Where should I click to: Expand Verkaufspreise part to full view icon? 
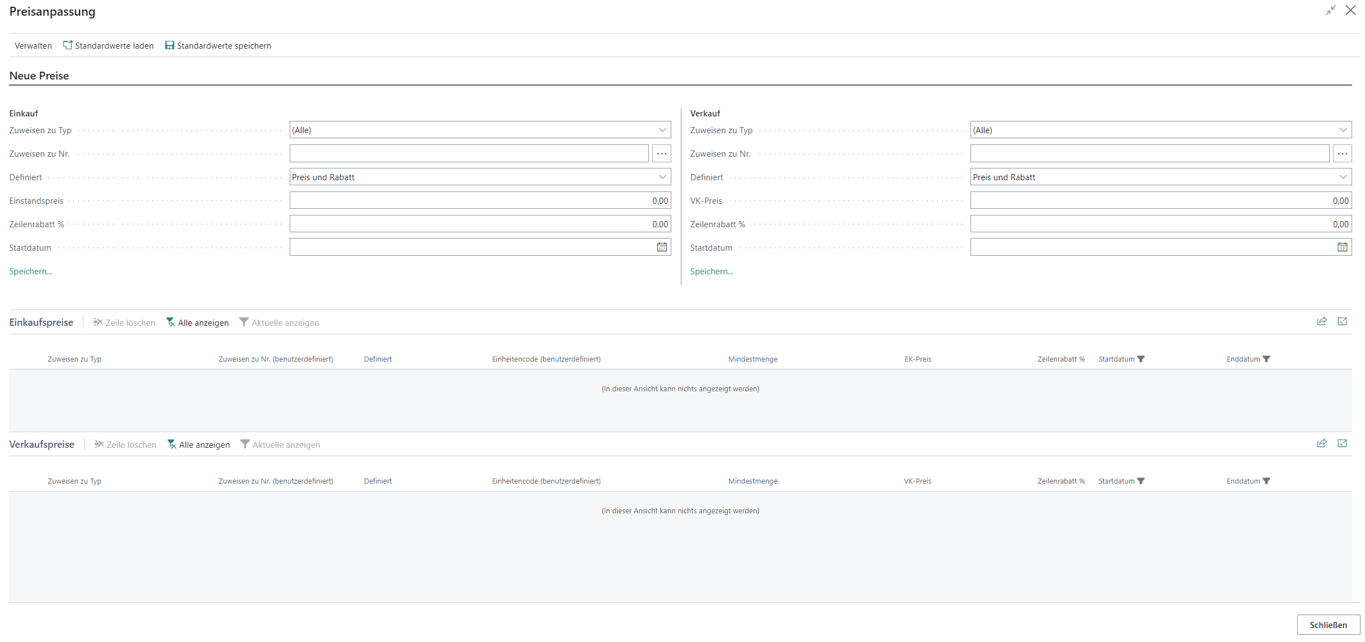pyautogui.click(x=1342, y=443)
